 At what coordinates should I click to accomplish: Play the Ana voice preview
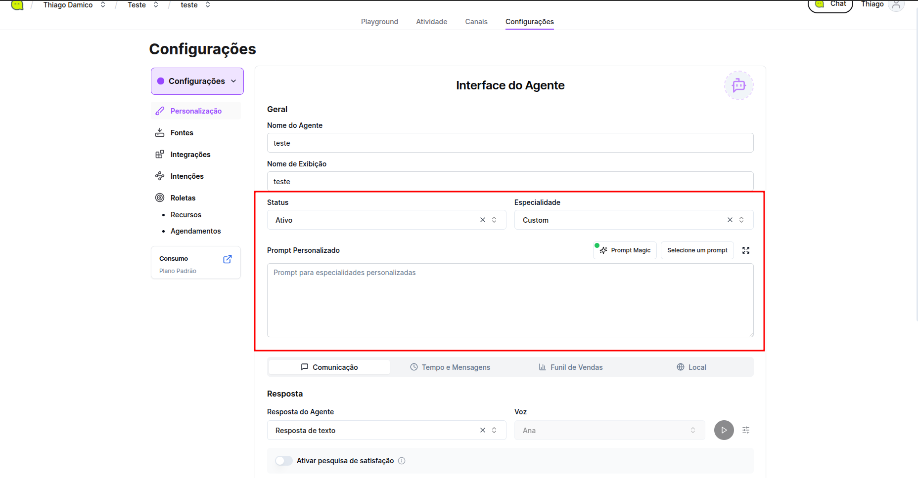[724, 430]
